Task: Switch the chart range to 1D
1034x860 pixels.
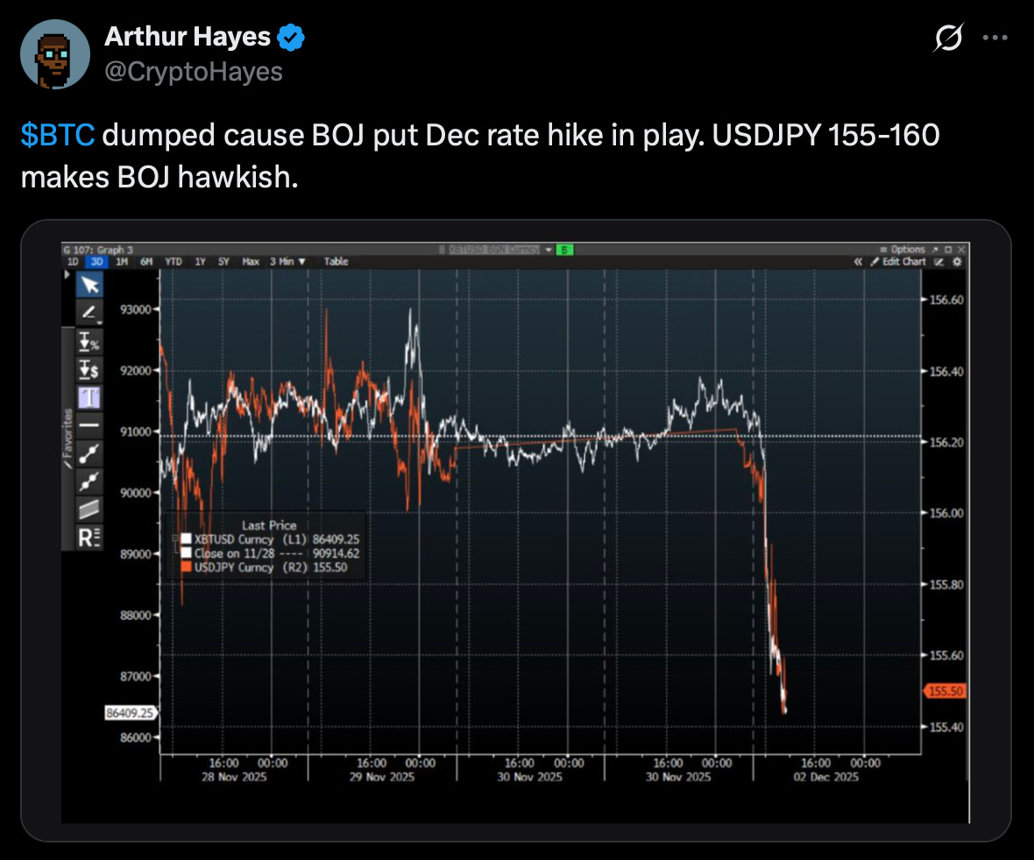Action: [73, 262]
